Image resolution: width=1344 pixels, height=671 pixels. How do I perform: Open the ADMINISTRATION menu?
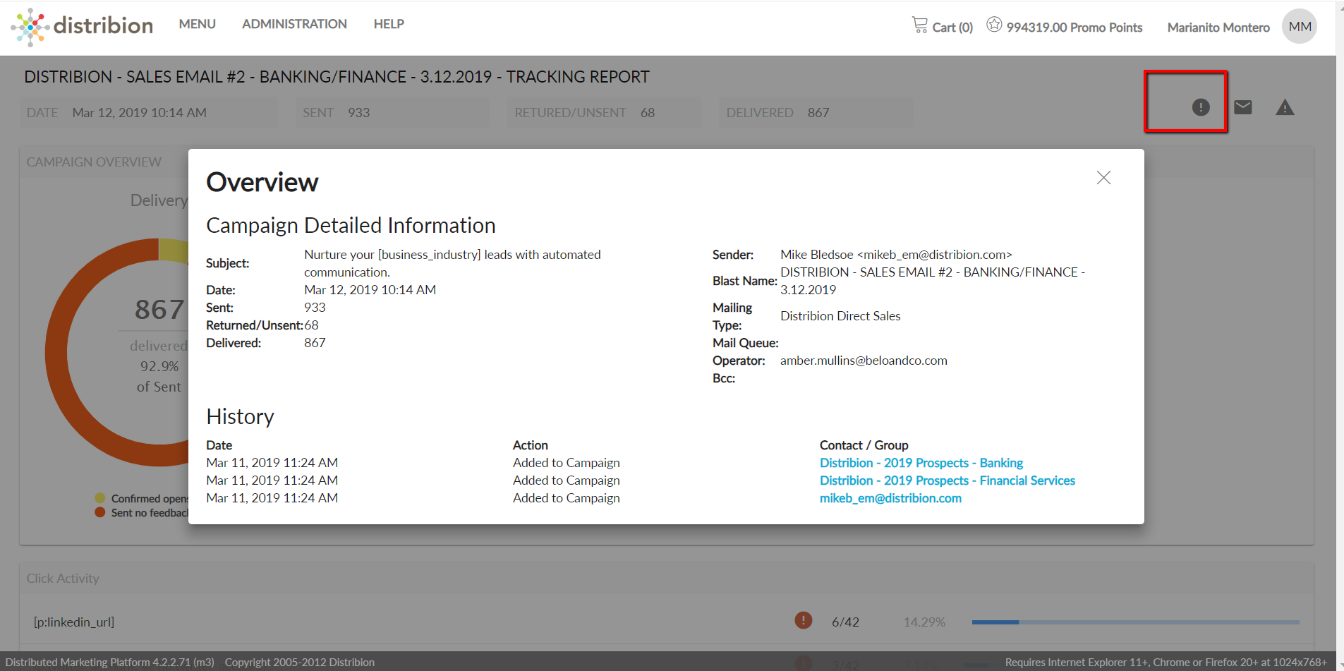[294, 24]
